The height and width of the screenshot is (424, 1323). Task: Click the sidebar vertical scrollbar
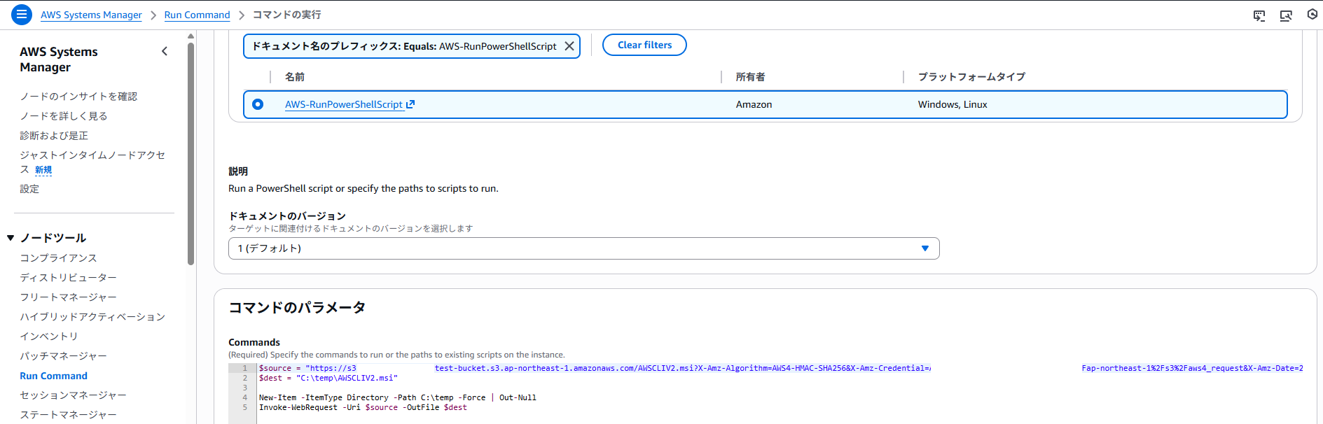tap(191, 154)
